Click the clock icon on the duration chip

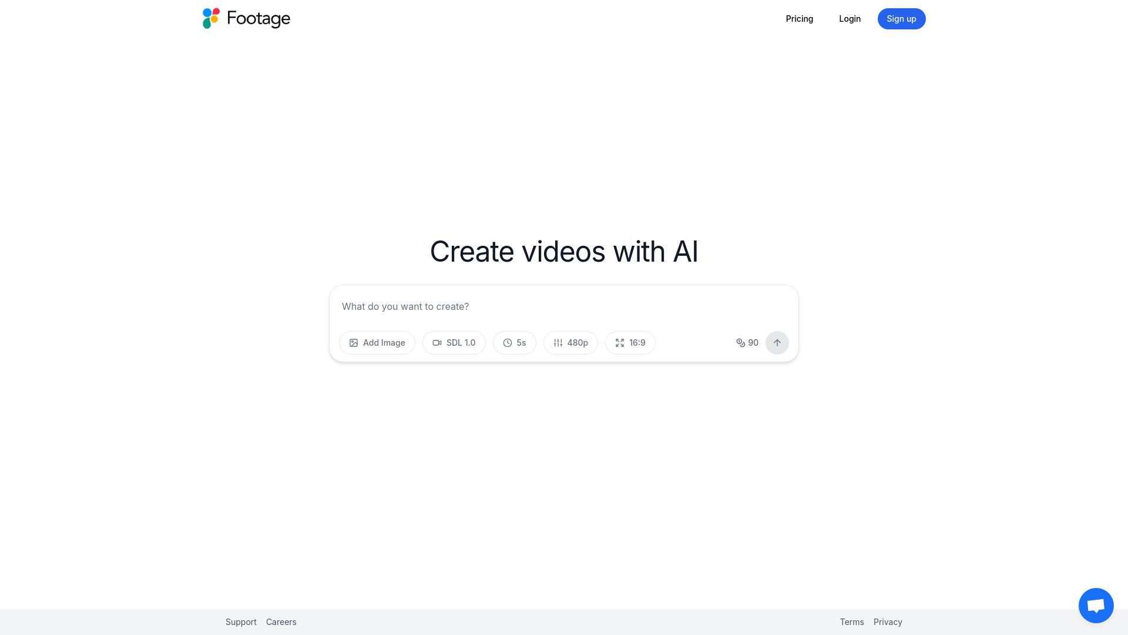[x=507, y=343]
